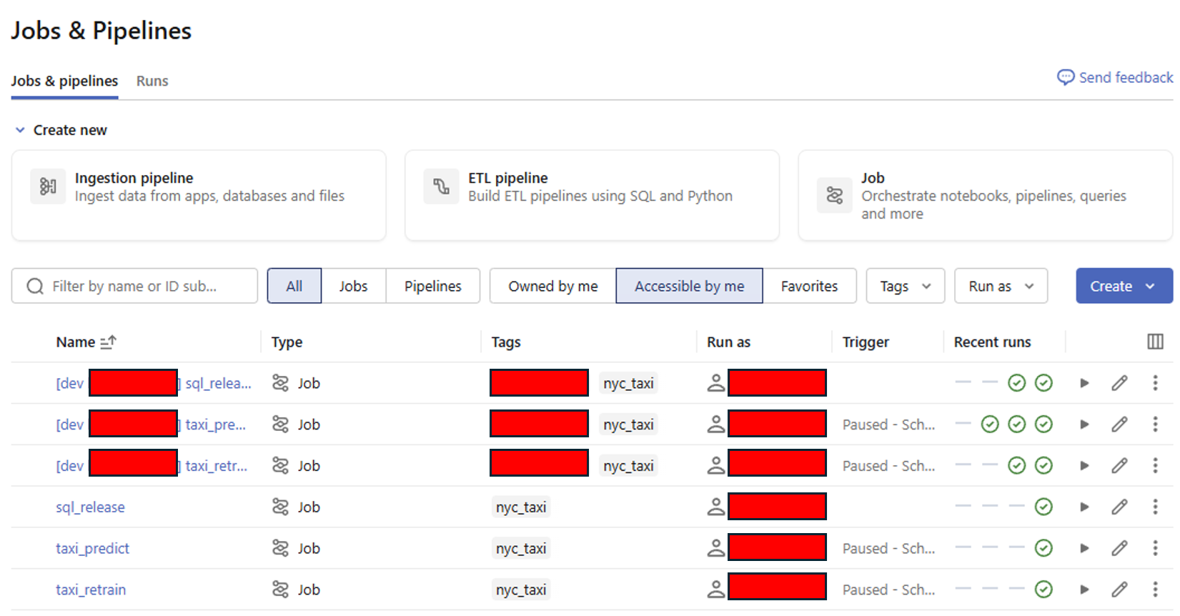
Task: Open more options for taxi_retrain row
Action: 1155,590
